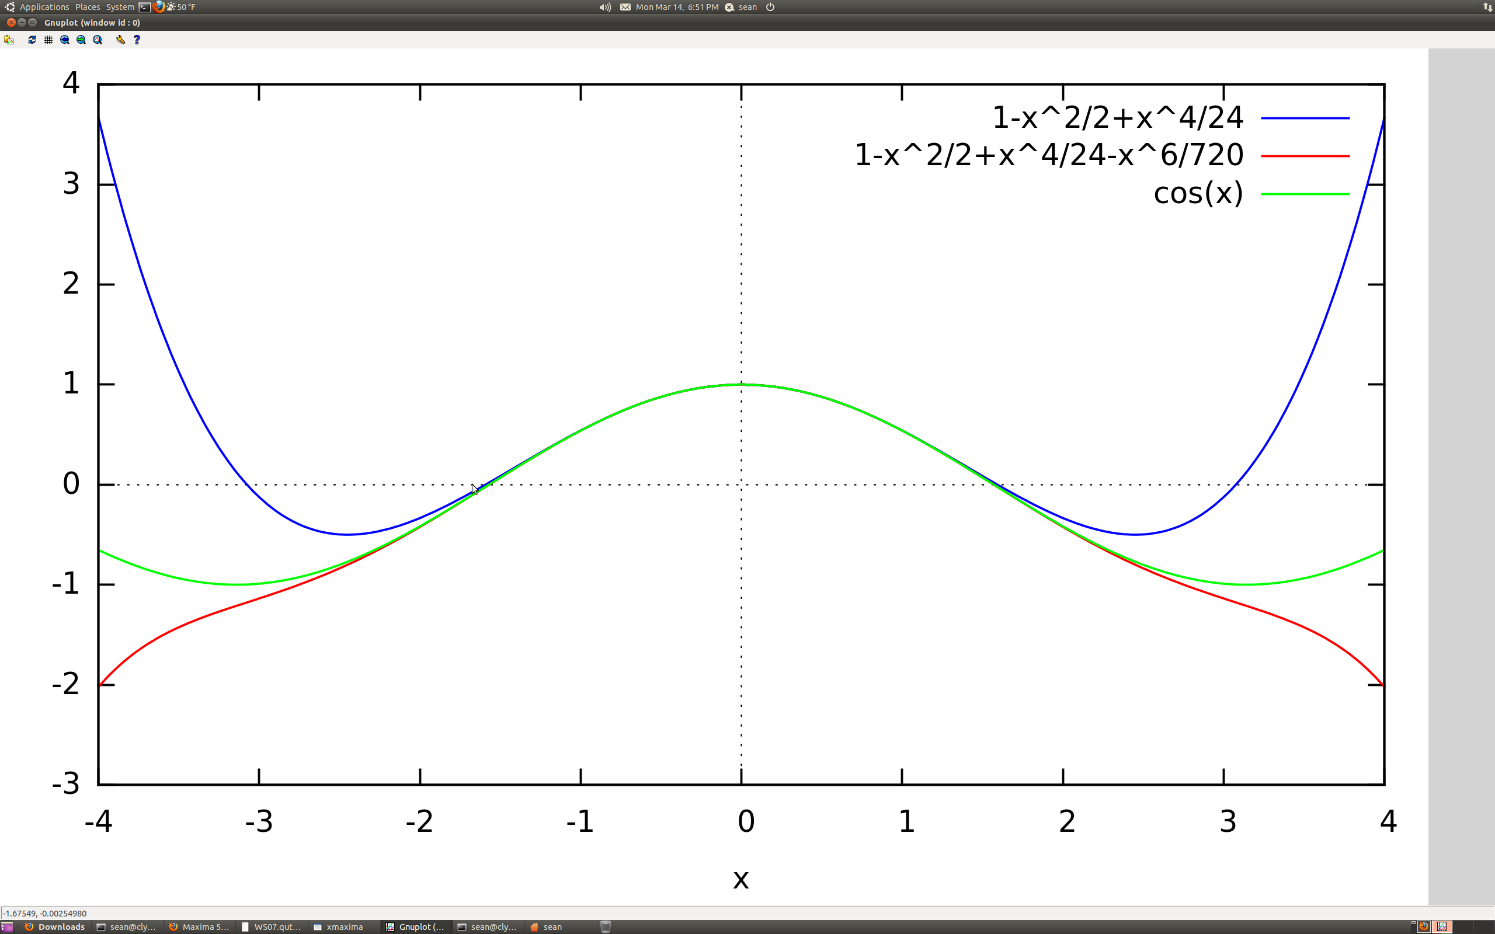This screenshot has width=1495, height=934.
Task: Open the wrench configuration icon
Action: pyautogui.click(x=120, y=40)
